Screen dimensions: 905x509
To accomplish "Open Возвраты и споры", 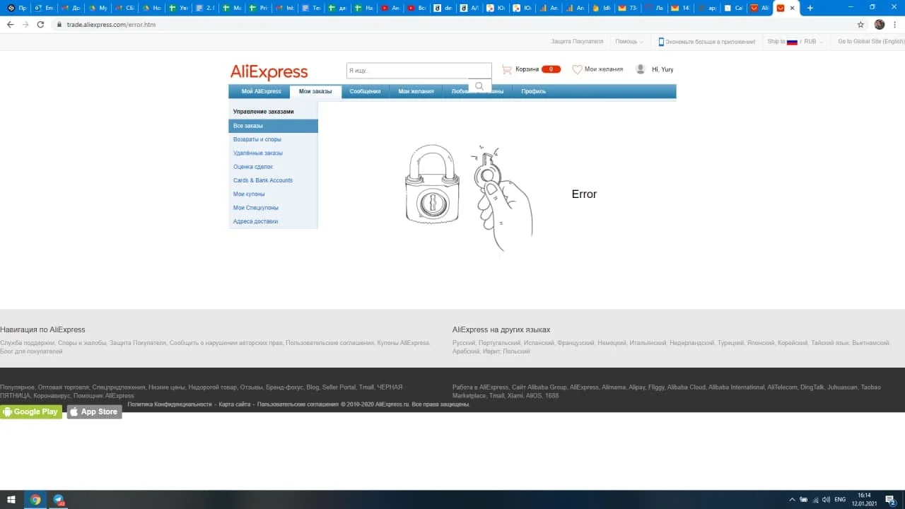I will click(x=257, y=139).
